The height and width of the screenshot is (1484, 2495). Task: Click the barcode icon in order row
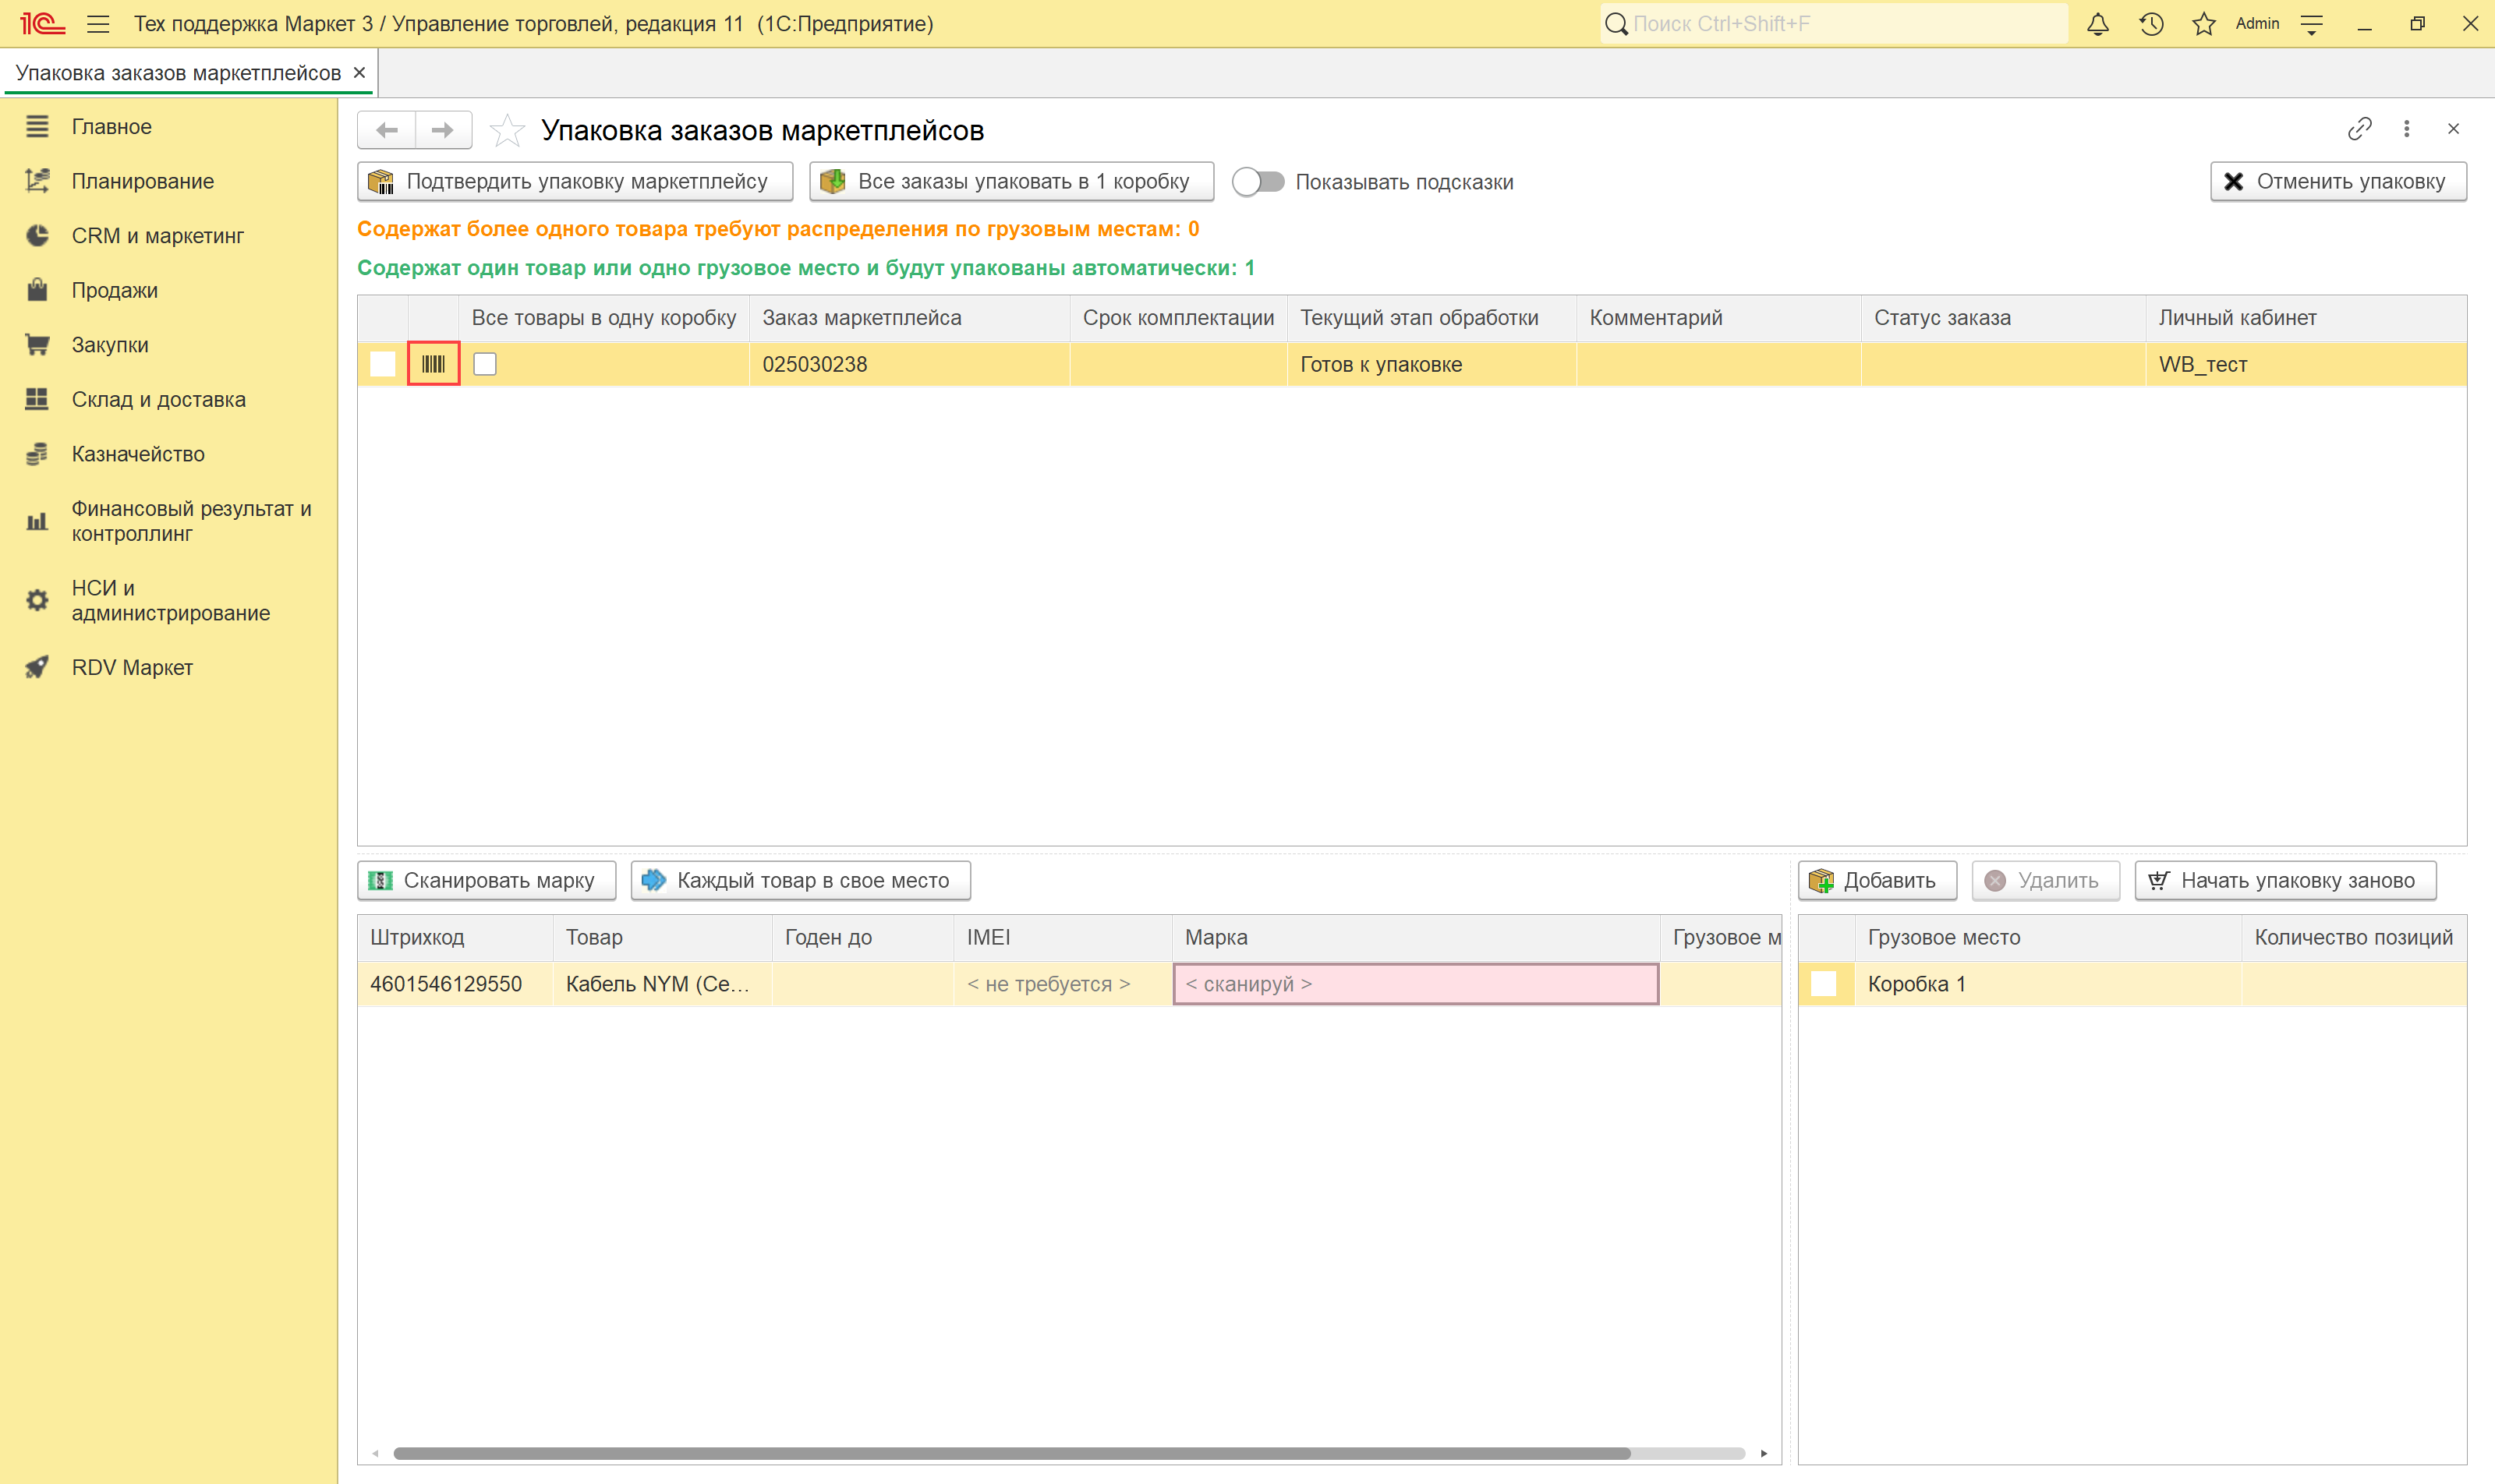point(434,364)
